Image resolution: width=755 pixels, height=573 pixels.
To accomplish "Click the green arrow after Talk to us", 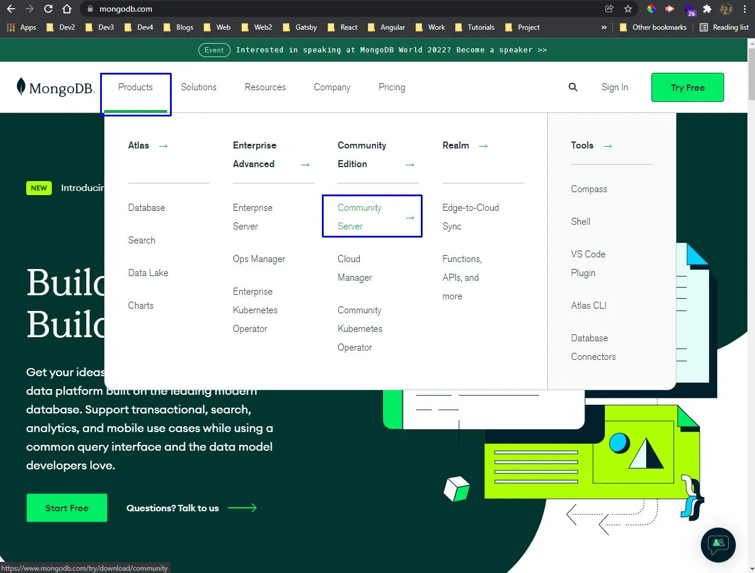I will click(242, 508).
